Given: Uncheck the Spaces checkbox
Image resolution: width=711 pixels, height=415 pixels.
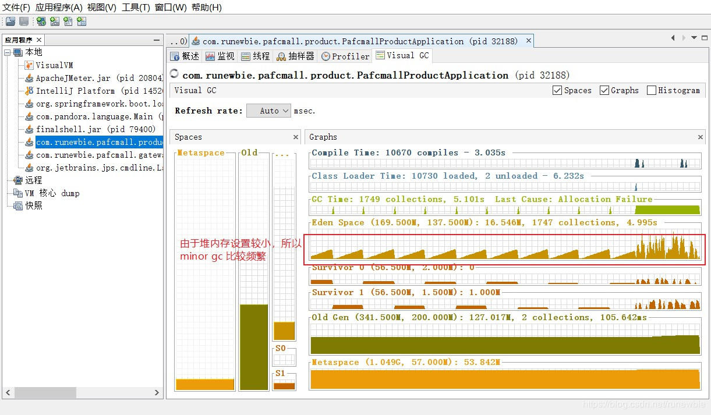Looking at the screenshot, I should click(557, 90).
